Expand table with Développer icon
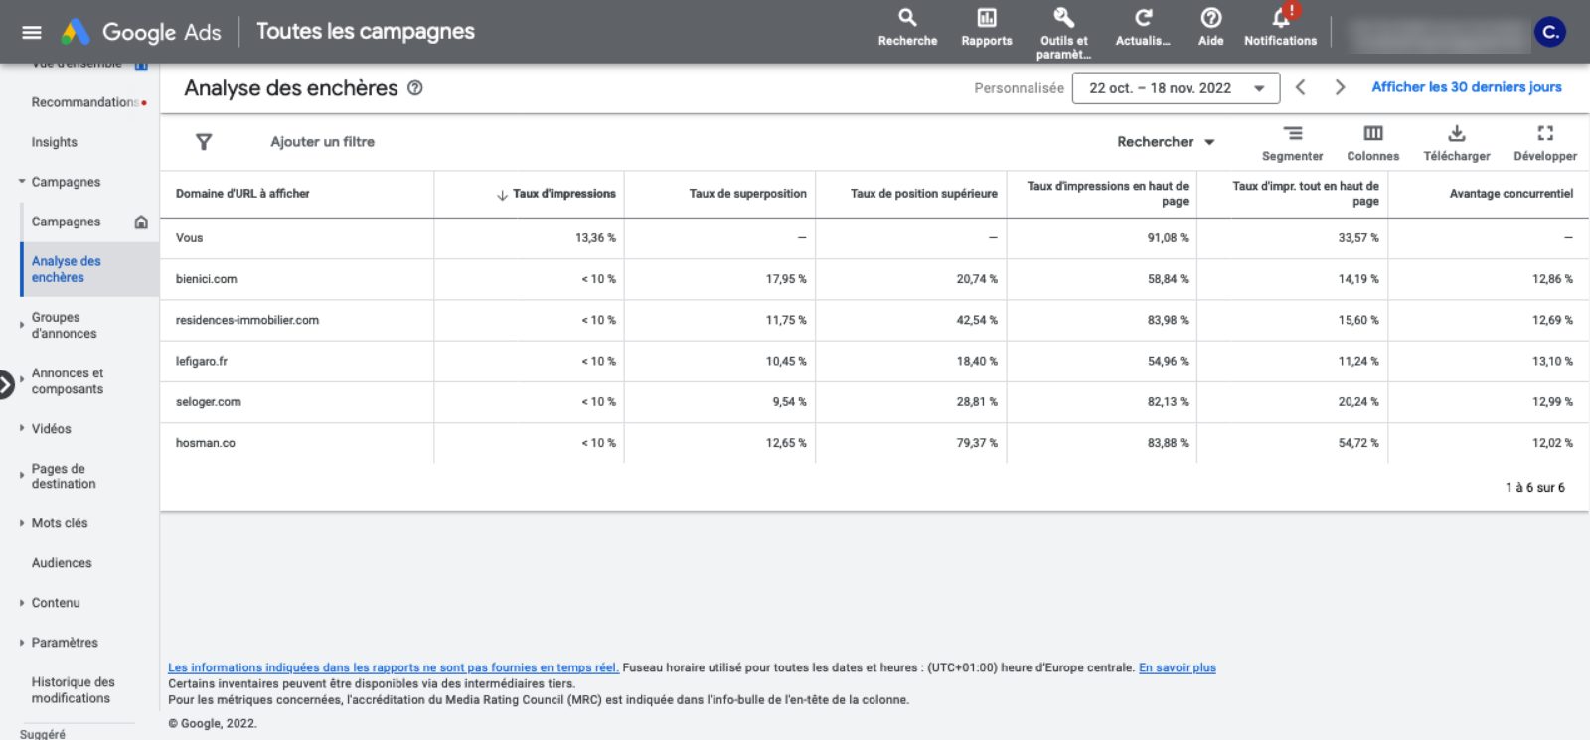The image size is (1590, 740). [x=1544, y=134]
